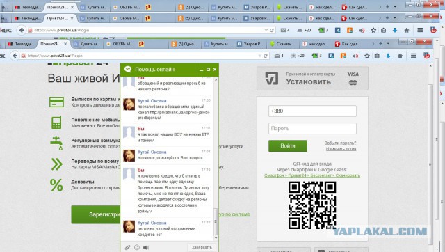Switch to как сдел.. Yandex tab in front window
Image resolution: width=445 pixels, height=252 pixels.
point(316,44)
